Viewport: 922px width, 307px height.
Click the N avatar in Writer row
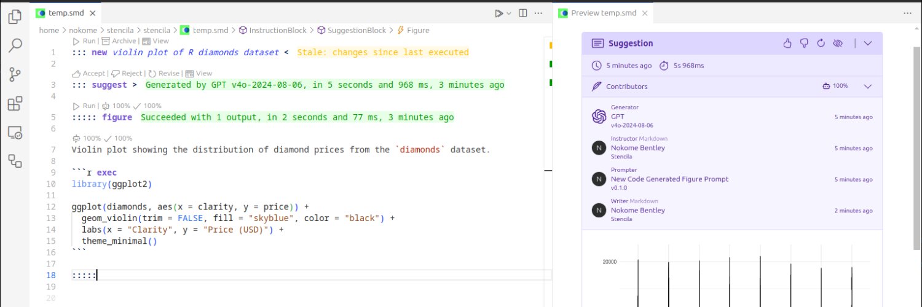[598, 210]
